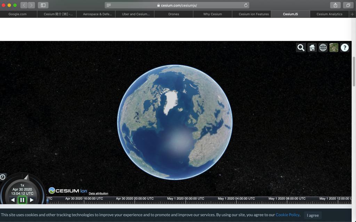Click the animation speed shuttle ring pointer
The height and width of the screenshot is (222, 356).
[x=27, y=177]
